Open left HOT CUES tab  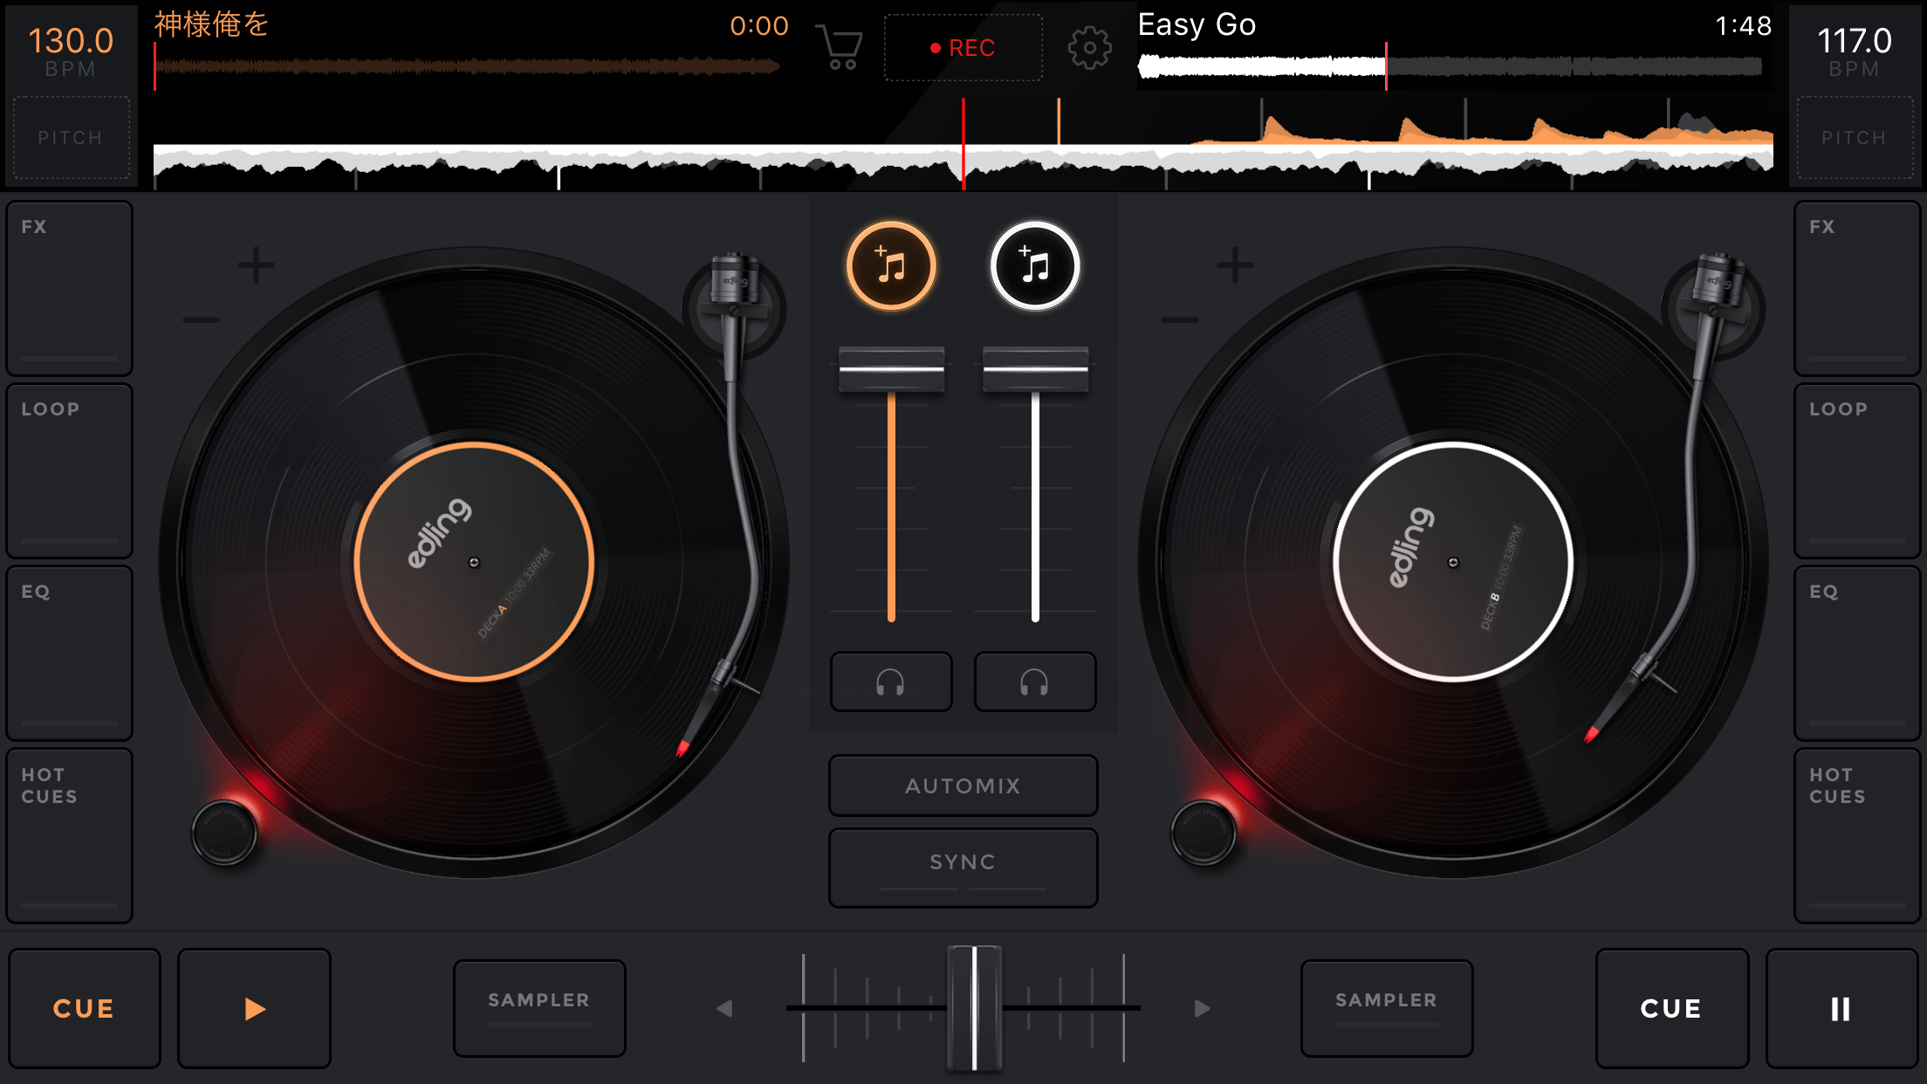click(x=70, y=835)
